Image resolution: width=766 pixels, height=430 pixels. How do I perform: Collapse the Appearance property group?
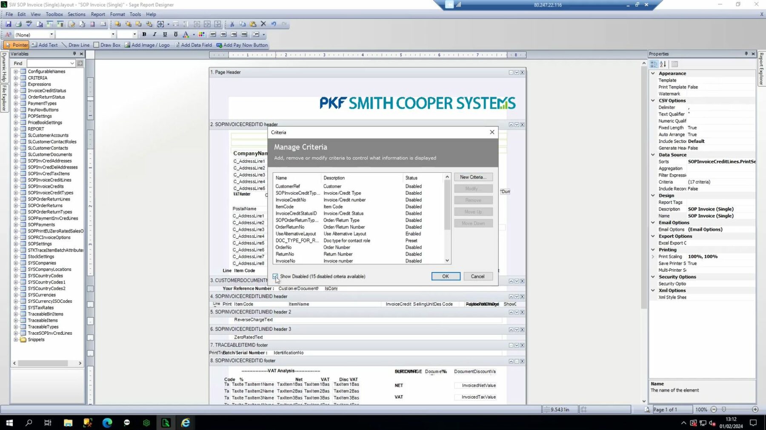(x=653, y=73)
